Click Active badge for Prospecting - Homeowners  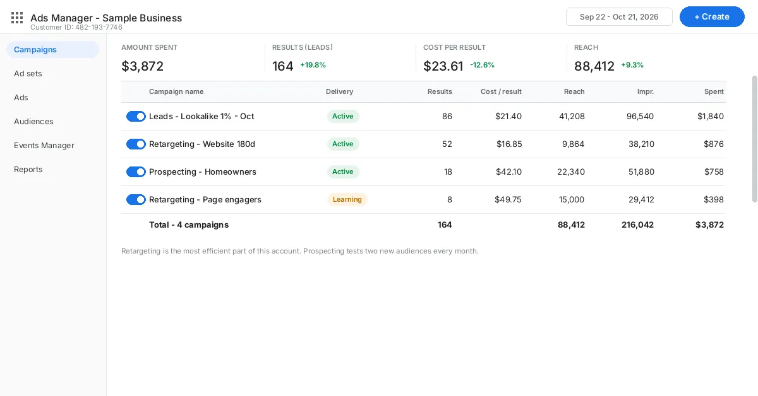pyautogui.click(x=343, y=172)
